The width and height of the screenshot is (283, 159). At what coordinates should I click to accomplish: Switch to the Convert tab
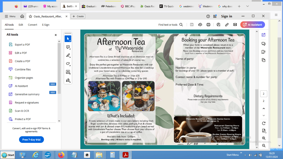[32, 25]
